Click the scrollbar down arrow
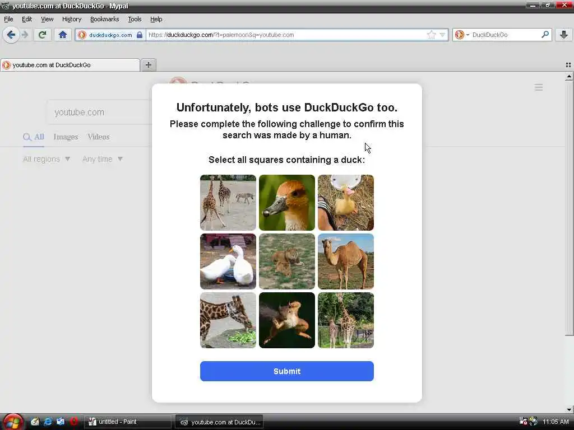Viewport: 574px width, 430px height. (x=569, y=409)
